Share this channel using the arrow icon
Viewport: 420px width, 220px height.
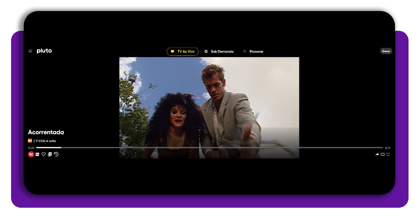point(377,154)
